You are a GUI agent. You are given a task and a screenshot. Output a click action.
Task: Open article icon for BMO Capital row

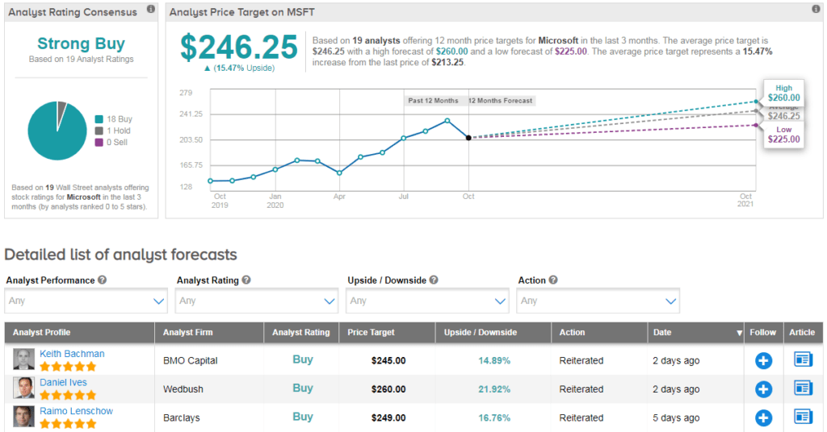point(803,359)
